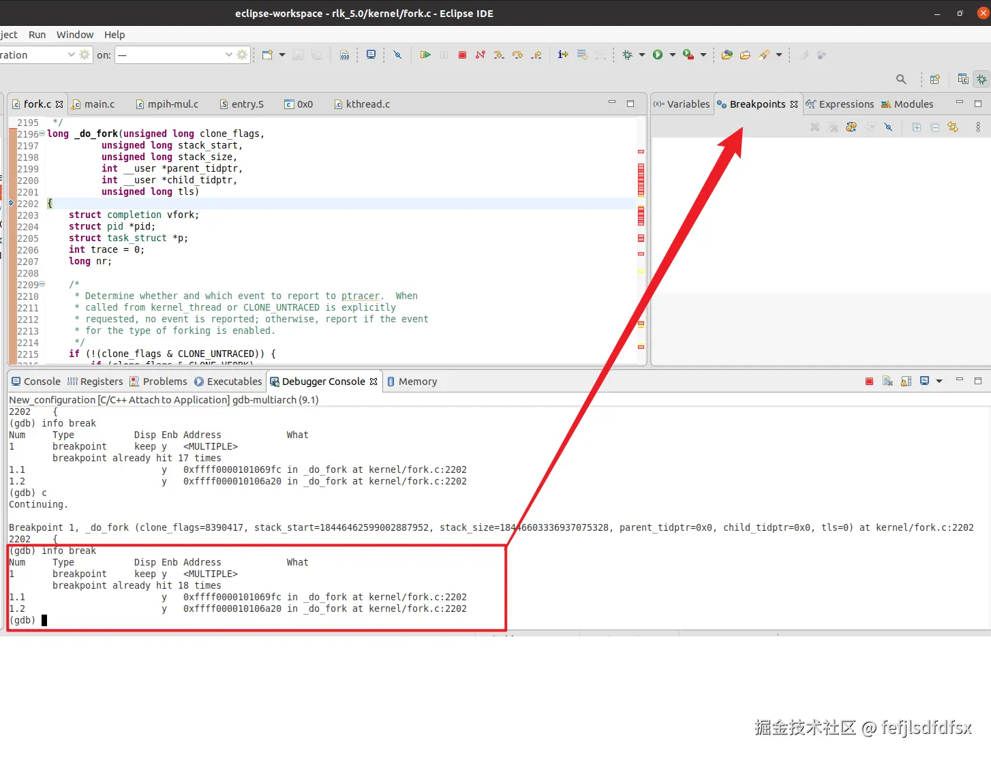Click the binary 010 build icon
Viewport: 991px width, 757px height.
(x=345, y=55)
